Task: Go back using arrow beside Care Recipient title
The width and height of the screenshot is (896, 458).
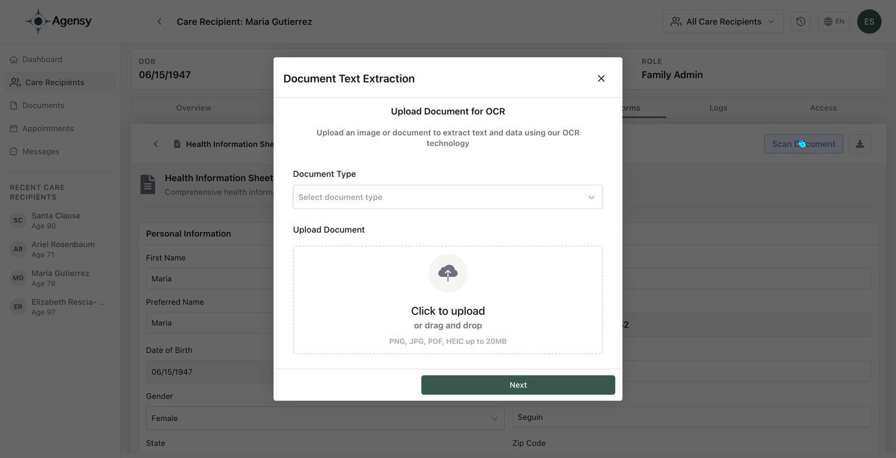Action: tap(159, 22)
